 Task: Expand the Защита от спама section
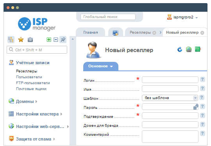pyautogui.click(x=54, y=139)
